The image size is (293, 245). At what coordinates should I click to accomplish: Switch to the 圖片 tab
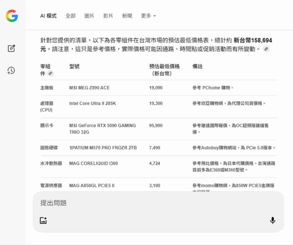click(x=89, y=16)
